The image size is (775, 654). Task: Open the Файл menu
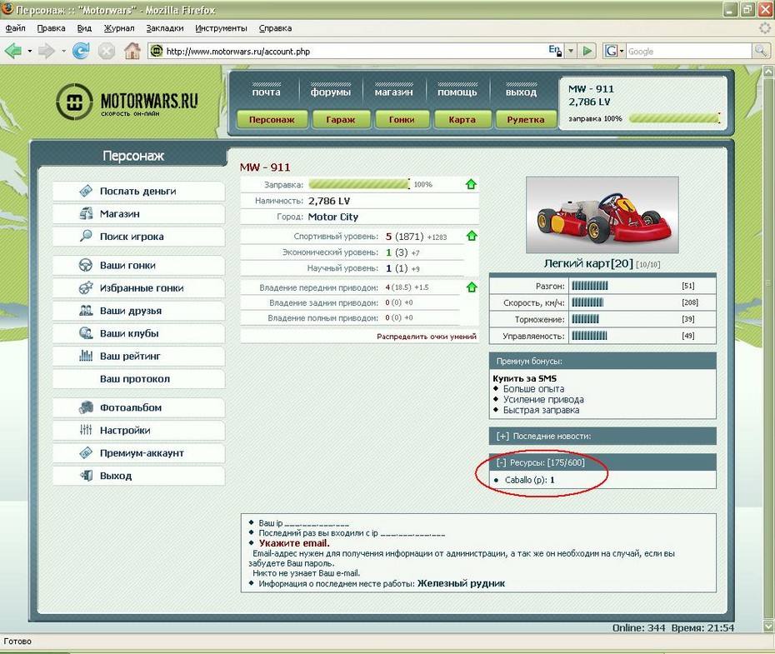15,28
